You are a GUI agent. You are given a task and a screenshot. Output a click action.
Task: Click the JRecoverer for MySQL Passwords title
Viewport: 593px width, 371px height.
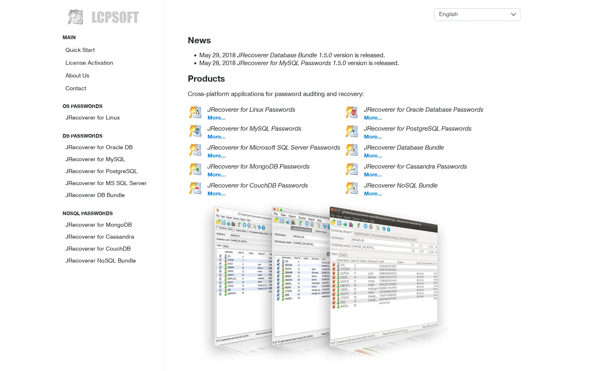click(254, 129)
